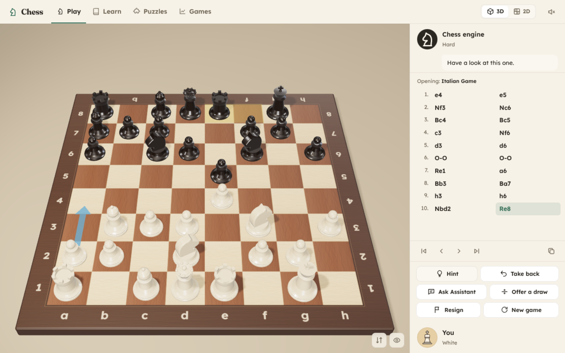Click the black pawn on e5
The width and height of the screenshot is (565, 353).
coord(221,172)
